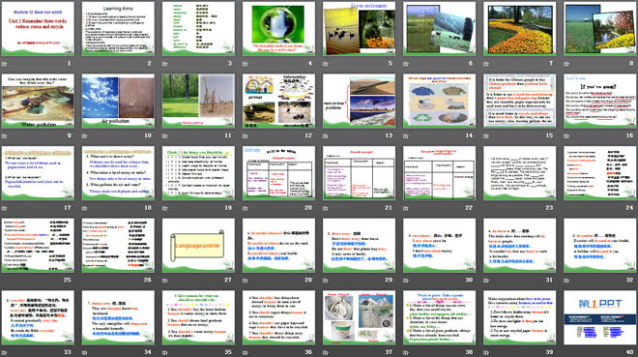Click the transition star icon under slide 9

(5, 136)
